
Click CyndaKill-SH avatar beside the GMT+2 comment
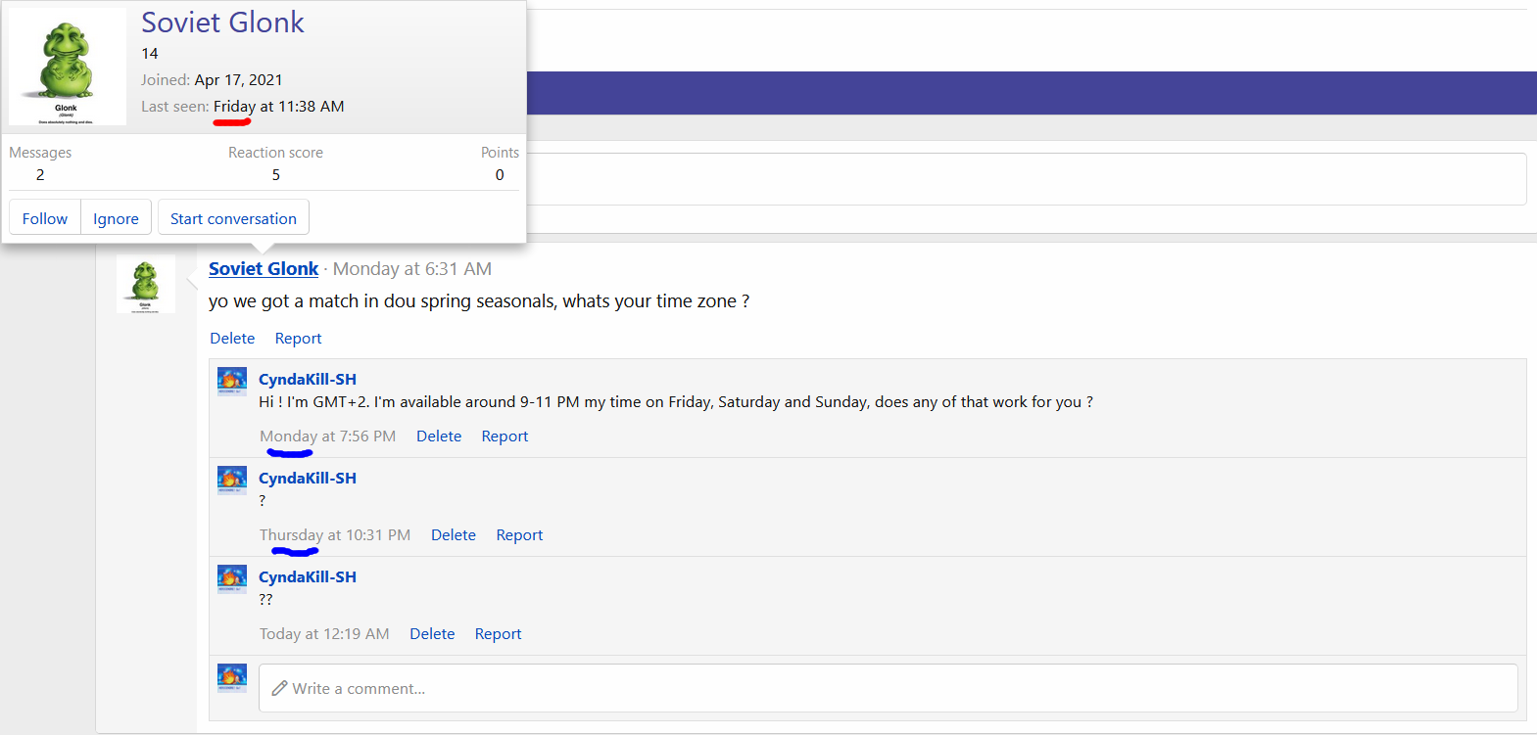(232, 382)
